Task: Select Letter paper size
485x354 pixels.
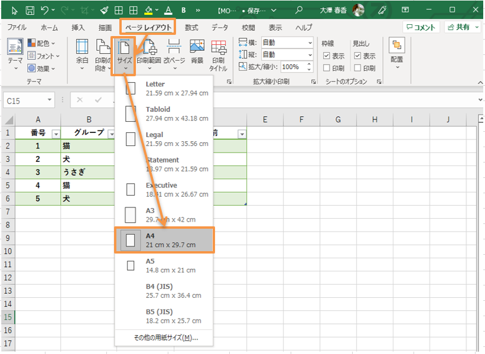Action: 164,89
